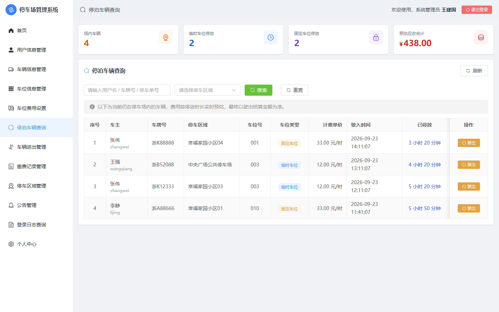Click the green 搜索 button
The image size is (499, 312).
259,90
